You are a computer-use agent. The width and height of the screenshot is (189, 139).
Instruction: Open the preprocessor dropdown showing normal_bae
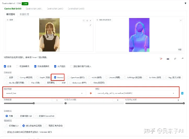[44, 93]
